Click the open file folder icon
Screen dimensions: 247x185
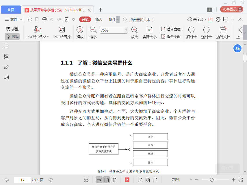30,19
